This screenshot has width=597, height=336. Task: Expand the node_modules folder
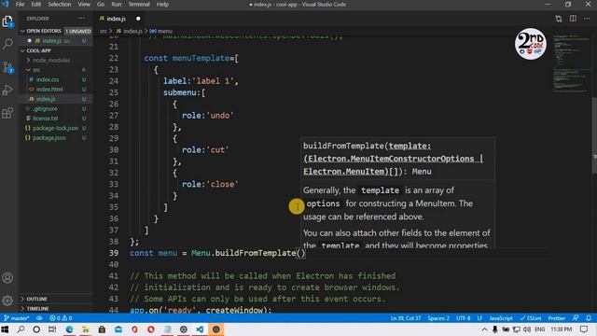(x=51, y=60)
